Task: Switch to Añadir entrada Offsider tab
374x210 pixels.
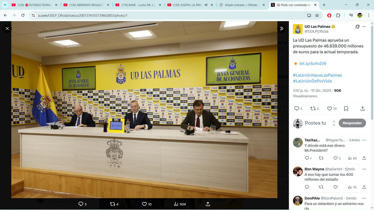Action: tap(241, 5)
